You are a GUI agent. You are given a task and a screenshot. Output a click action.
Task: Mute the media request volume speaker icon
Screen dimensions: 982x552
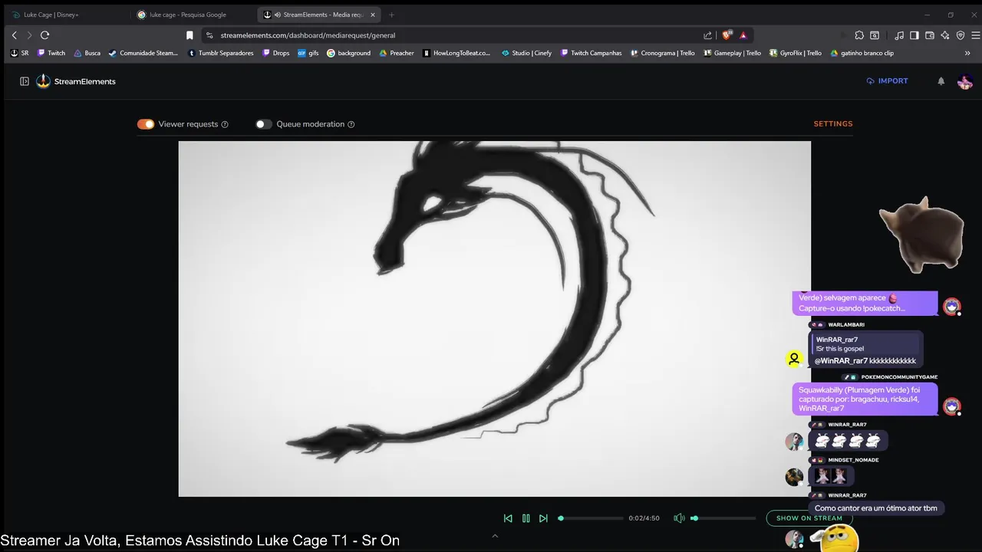(679, 518)
